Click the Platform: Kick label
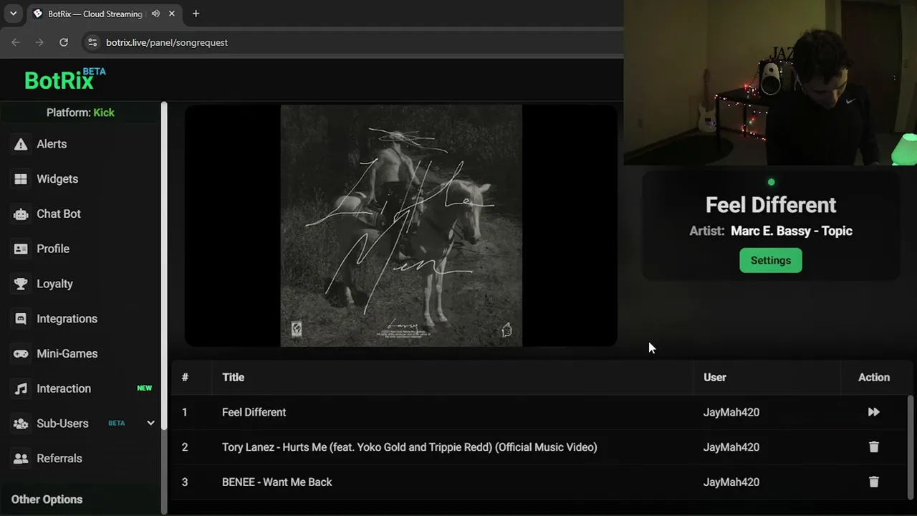This screenshot has height=516, width=917. (80, 113)
